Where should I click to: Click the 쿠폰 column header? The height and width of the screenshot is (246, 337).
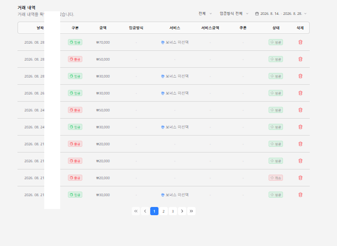click(243, 28)
